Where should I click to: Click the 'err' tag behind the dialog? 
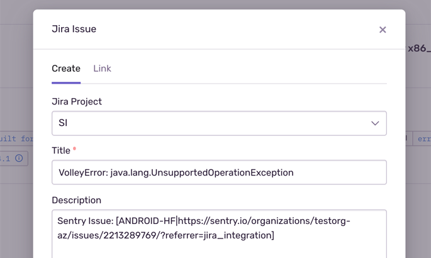[x=423, y=138]
